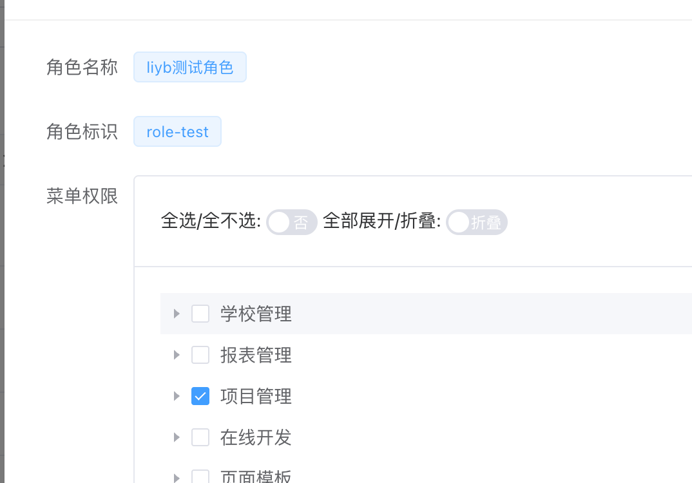The image size is (692, 483).
Task: Expand the 页面模板 tree node
Action: [x=177, y=478]
